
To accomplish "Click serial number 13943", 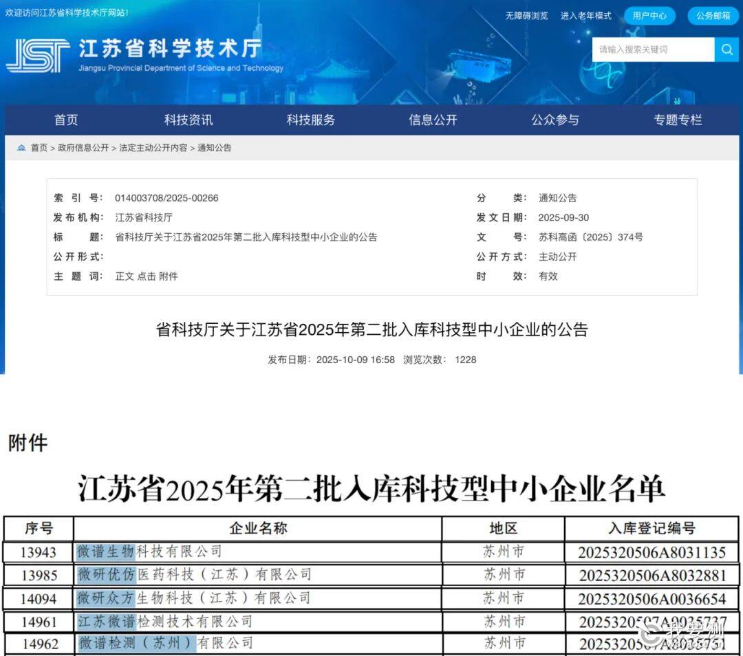I will [39, 553].
